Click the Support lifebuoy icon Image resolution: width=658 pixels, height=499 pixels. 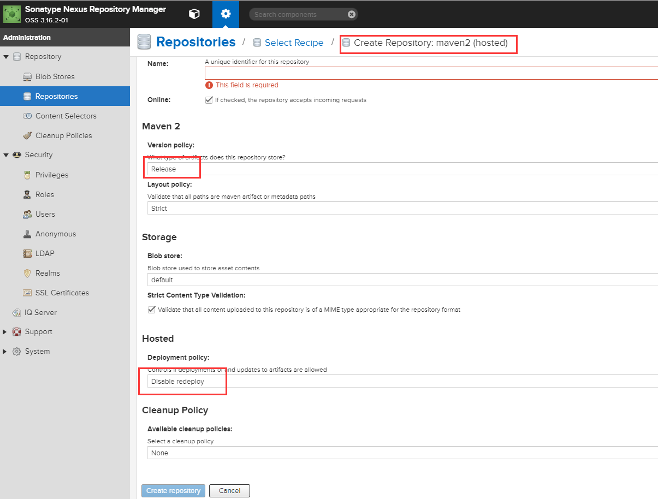17,332
